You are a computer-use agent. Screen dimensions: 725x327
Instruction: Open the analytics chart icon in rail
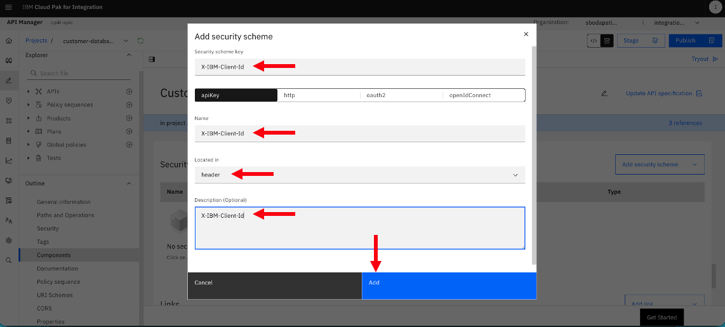tap(8, 161)
